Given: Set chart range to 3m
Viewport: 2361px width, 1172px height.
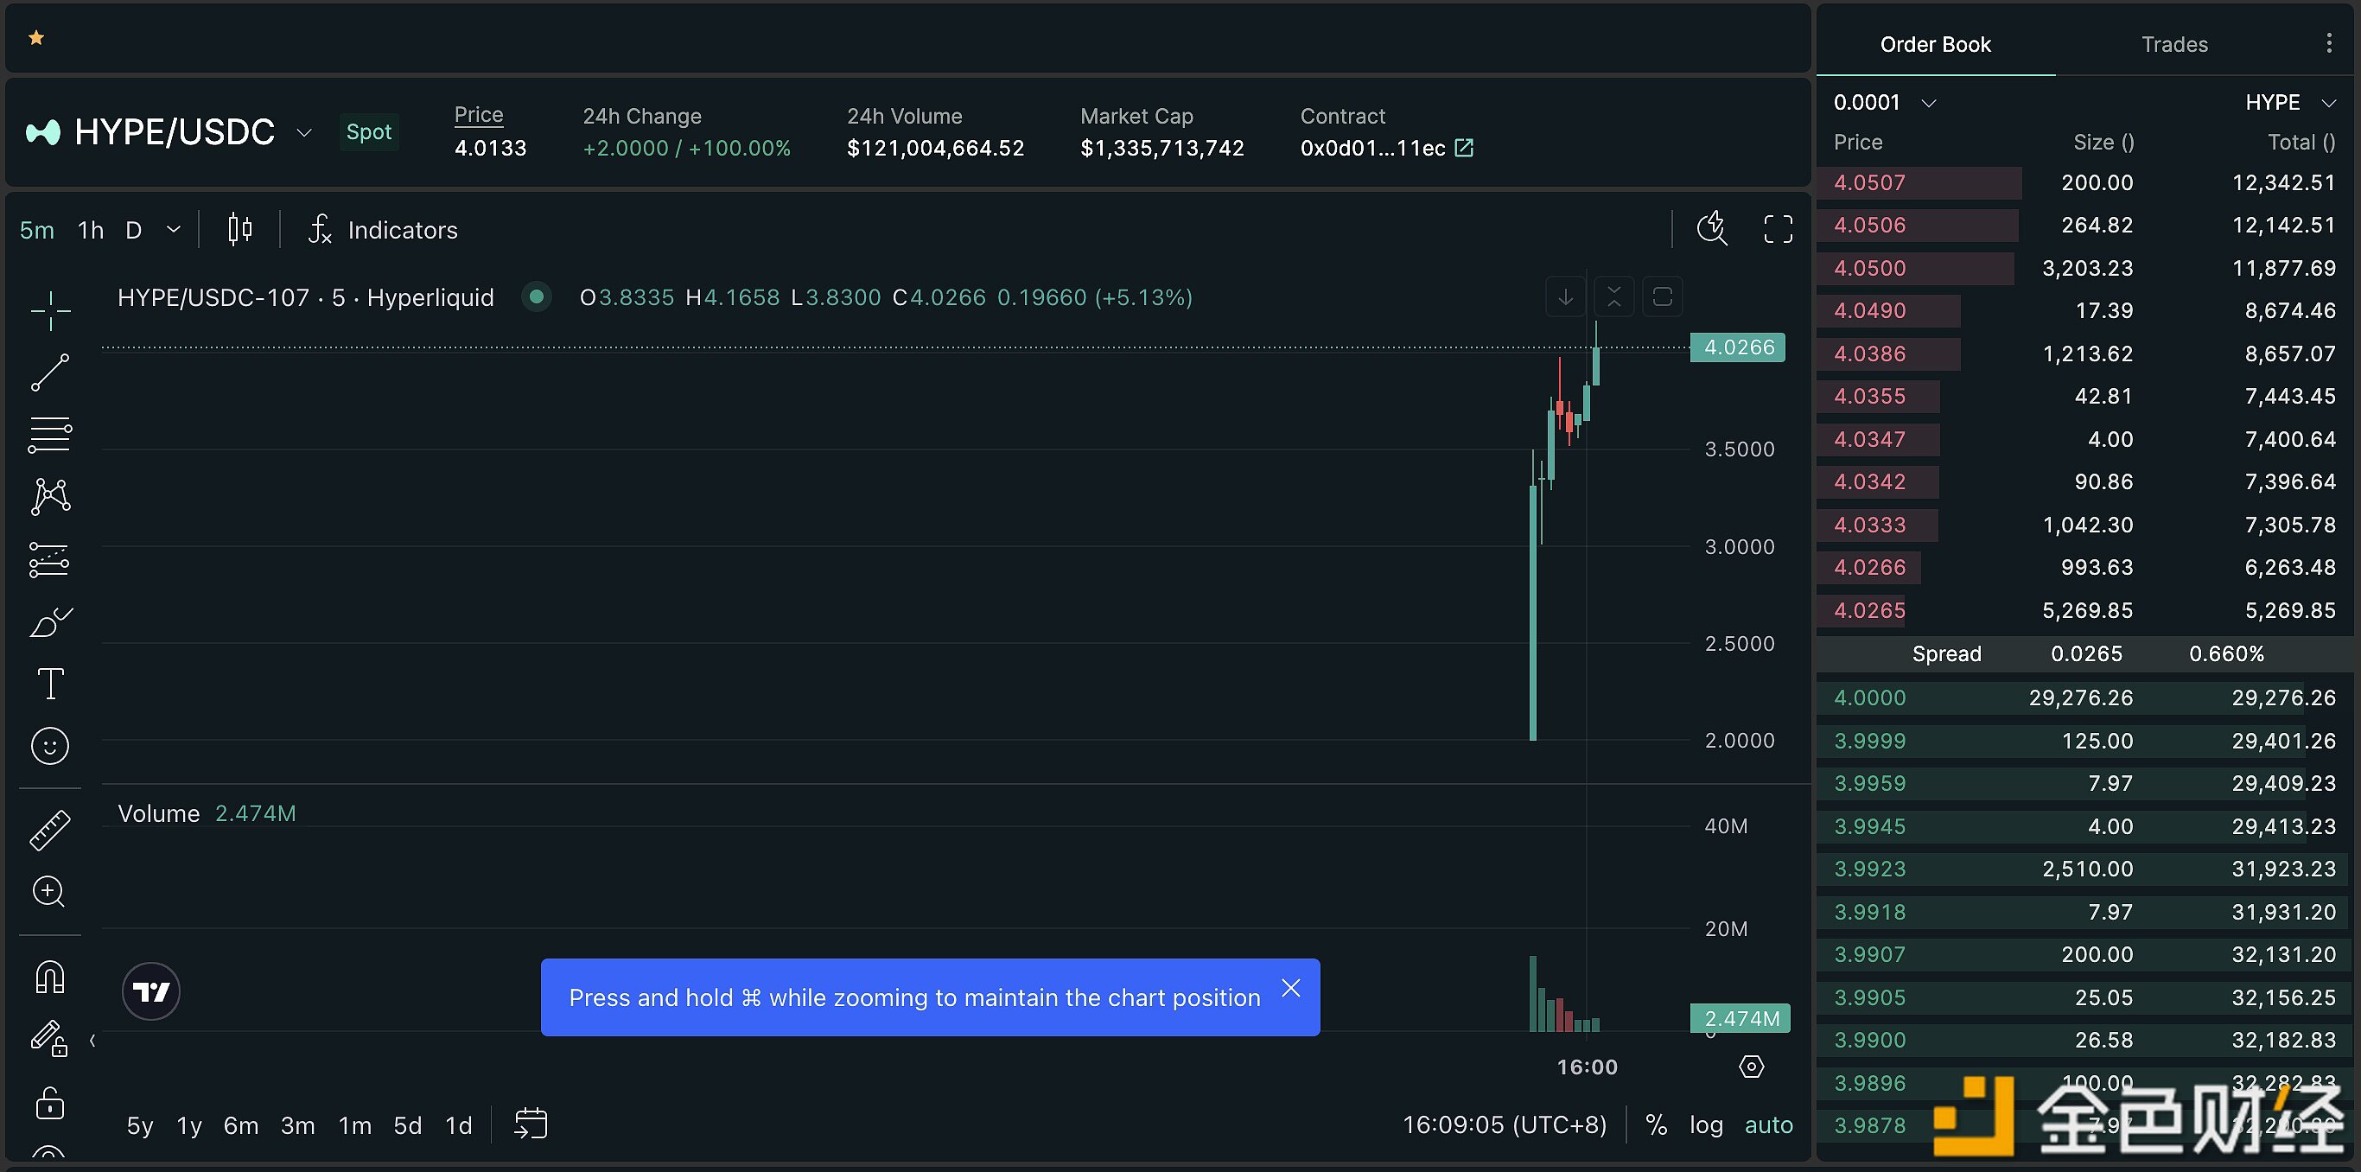Looking at the screenshot, I should 298,1125.
